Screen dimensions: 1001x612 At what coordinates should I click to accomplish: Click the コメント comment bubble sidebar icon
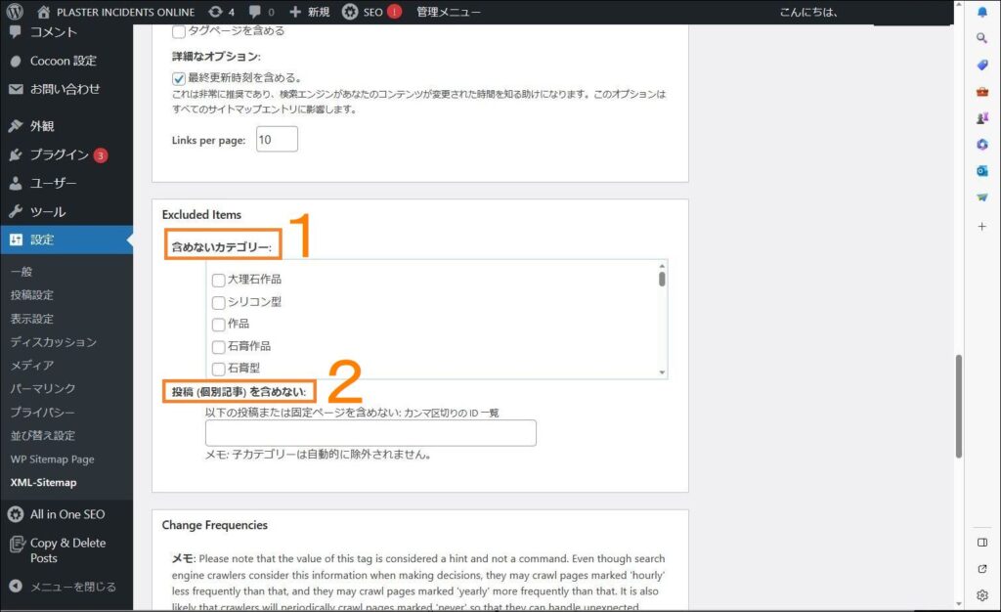tap(16, 32)
